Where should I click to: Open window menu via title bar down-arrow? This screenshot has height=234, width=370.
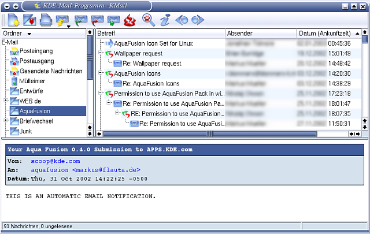[x=7, y=6]
